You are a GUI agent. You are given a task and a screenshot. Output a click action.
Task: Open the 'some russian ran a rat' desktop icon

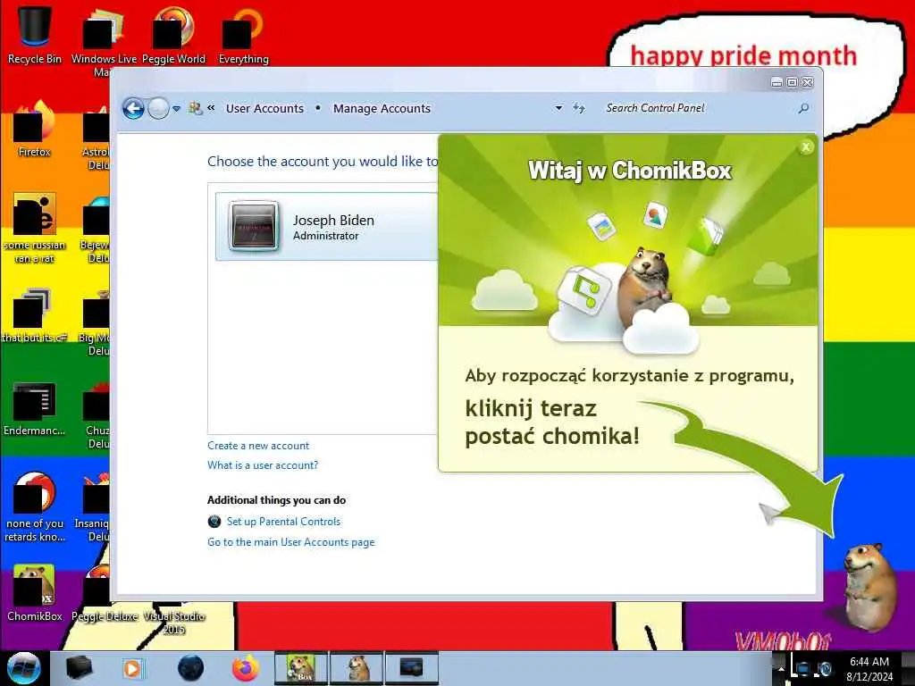coord(35,229)
